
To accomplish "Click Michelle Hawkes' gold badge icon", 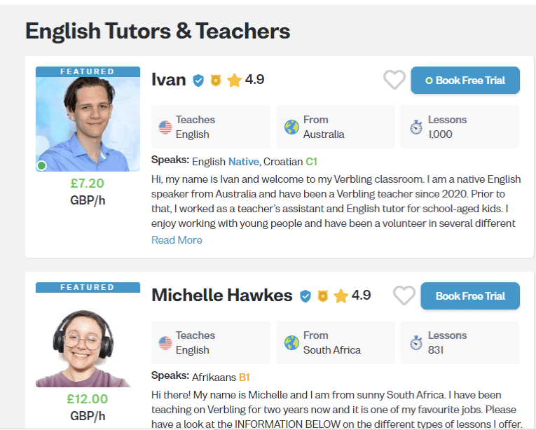I will pyautogui.click(x=322, y=296).
